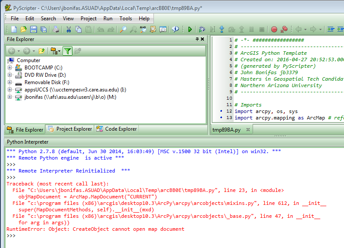Viewport: 344px width, 248px height.
Task: Open the editor Forward history dropdown arrow
Action: click(321, 29)
